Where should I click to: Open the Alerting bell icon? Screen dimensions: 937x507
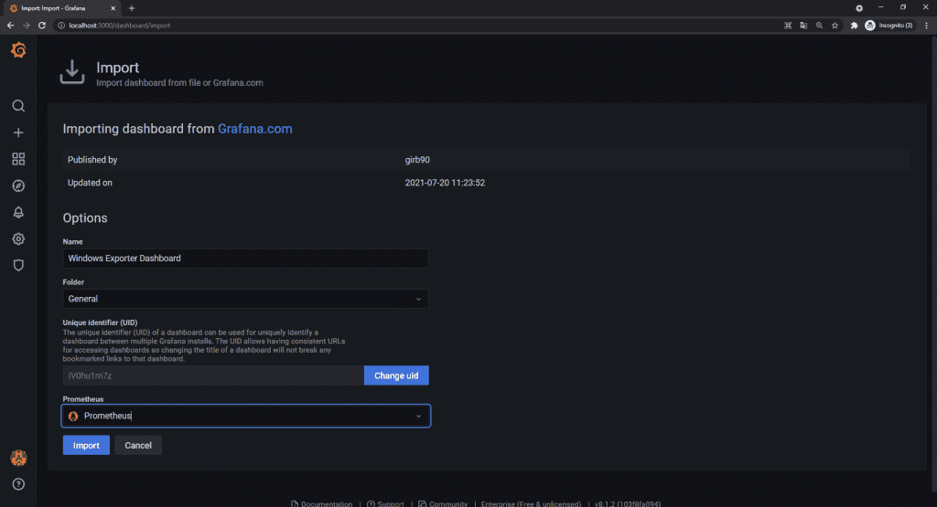click(18, 212)
